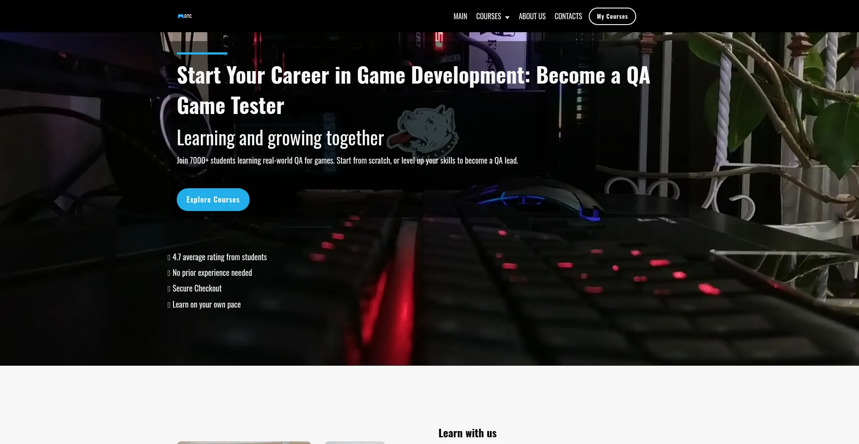859x444 pixels.
Task: Click the 'Join 7000+ students' description text
Action: (x=347, y=161)
